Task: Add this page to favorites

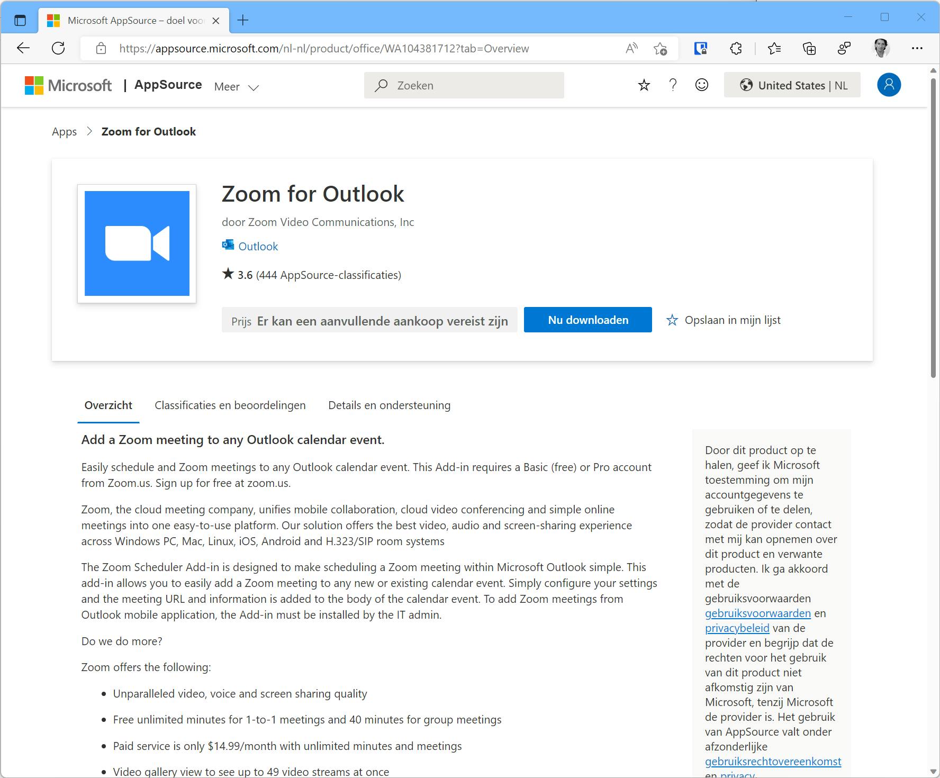Action: point(660,49)
